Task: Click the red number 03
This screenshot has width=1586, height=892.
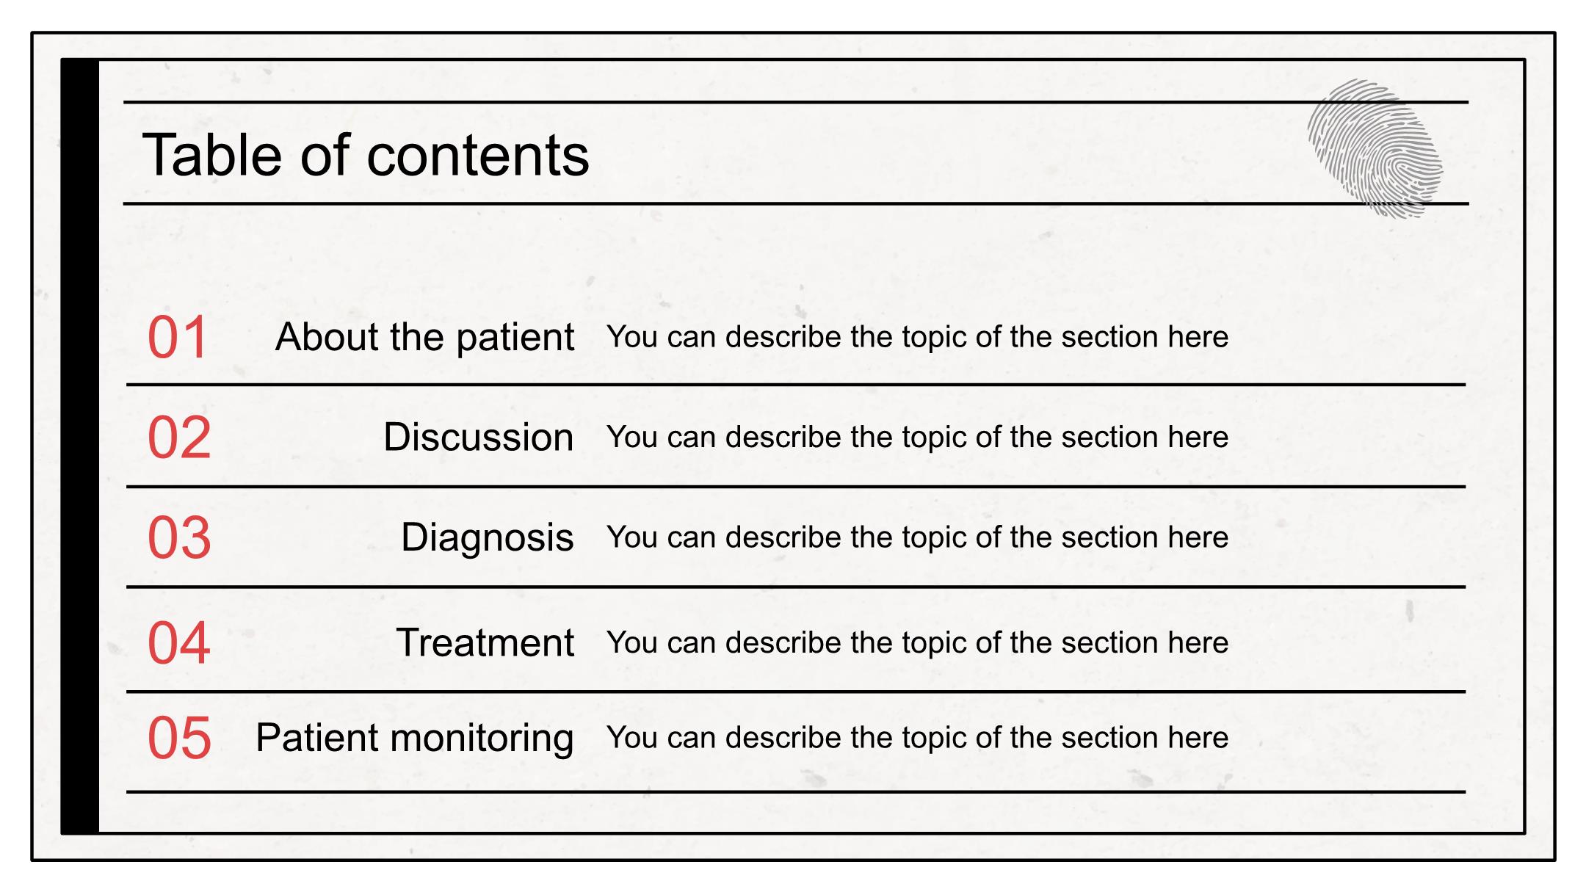Action: 179,537
